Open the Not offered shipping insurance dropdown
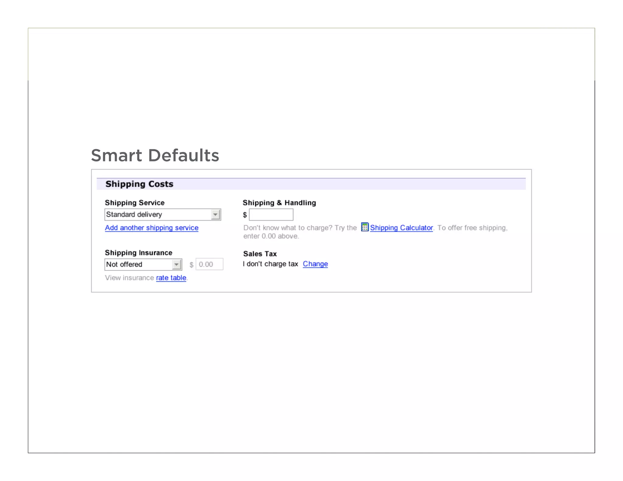 143,265
